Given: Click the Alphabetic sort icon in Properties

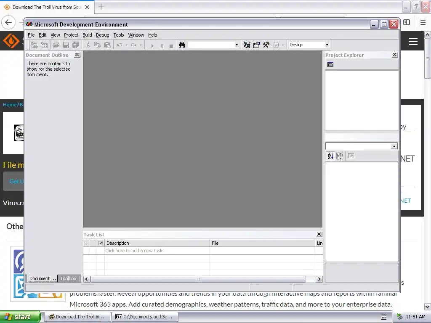Looking at the screenshot, I should point(330,156).
